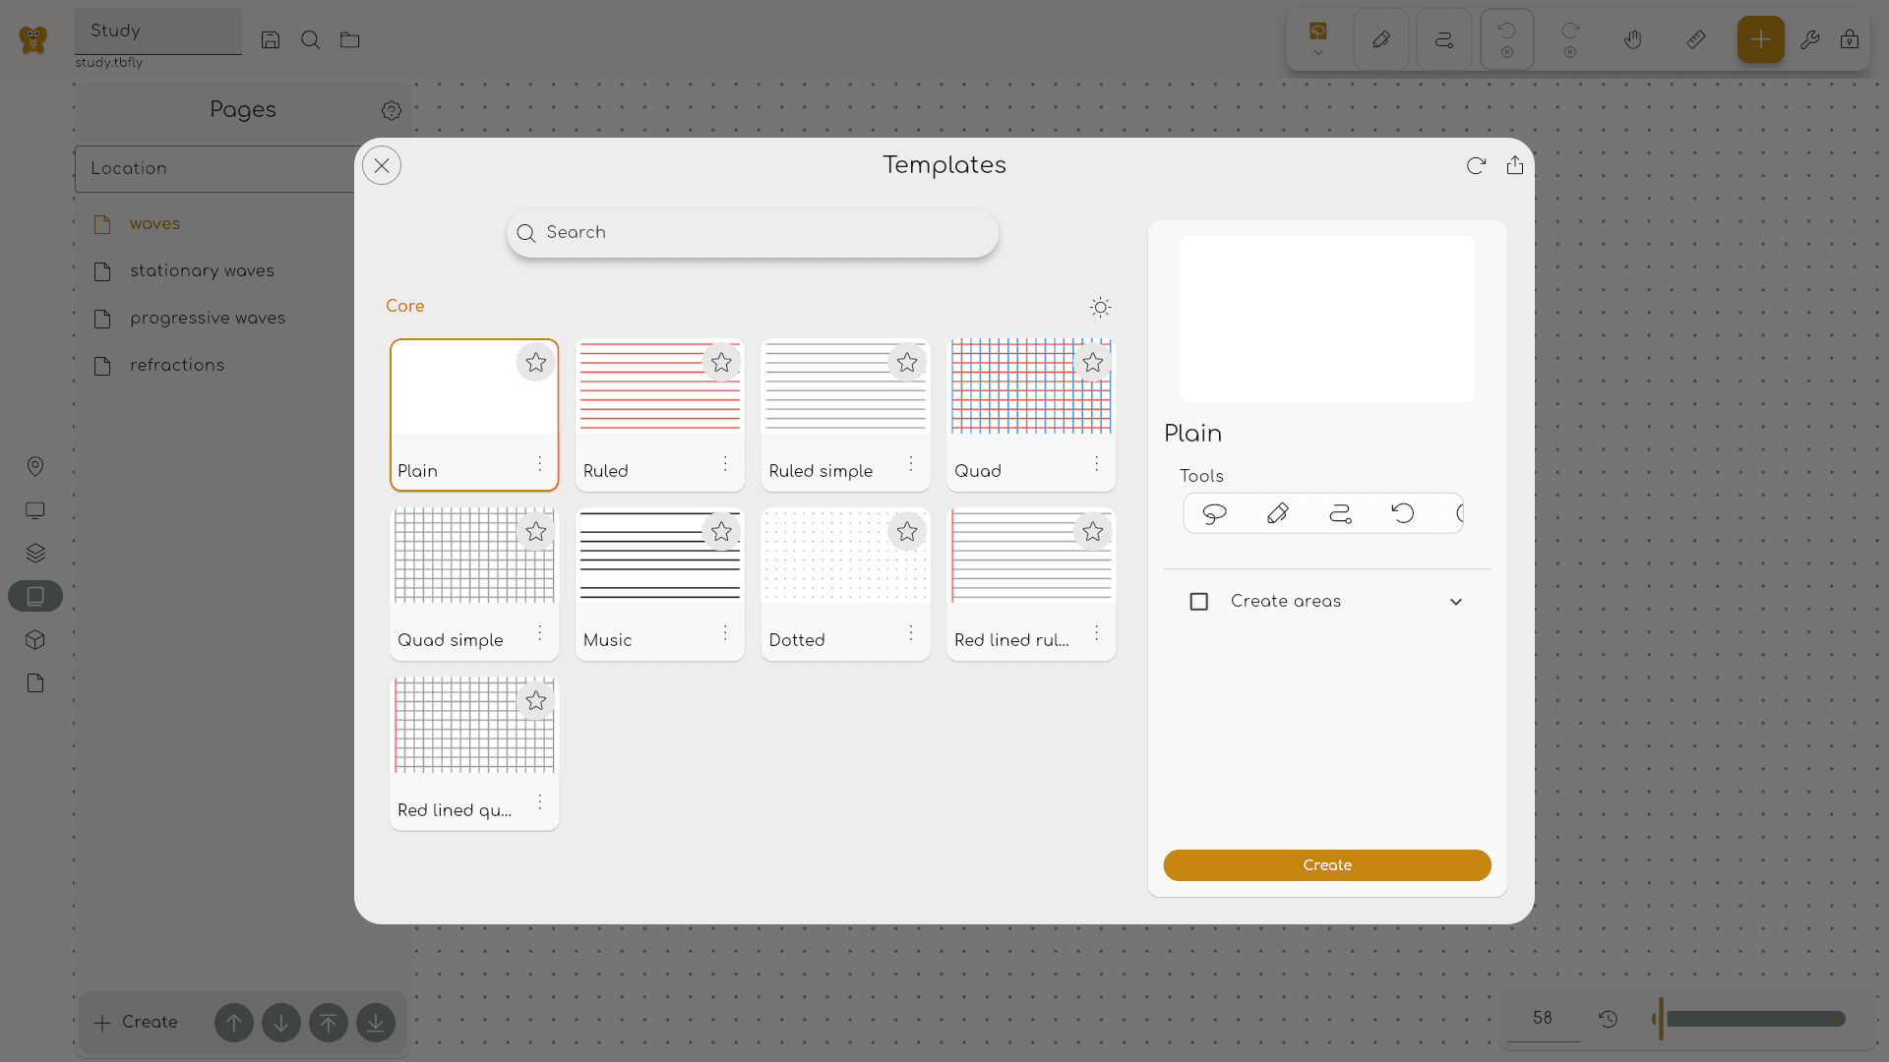Favorite the Quad simple template

[535, 532]
